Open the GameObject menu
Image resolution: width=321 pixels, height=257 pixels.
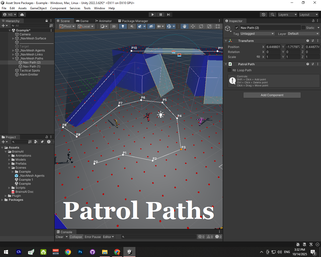38,8
